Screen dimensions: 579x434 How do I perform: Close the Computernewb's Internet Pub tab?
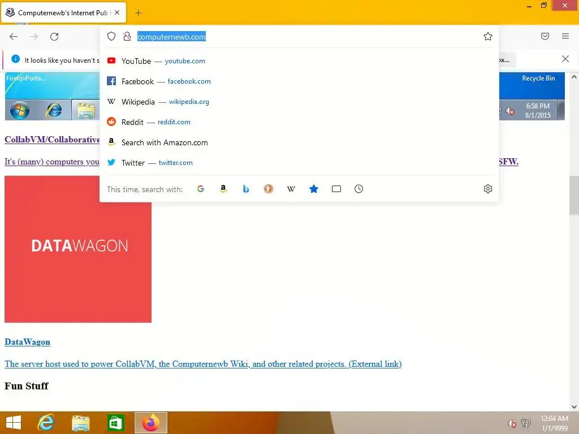tap(117, 12)
